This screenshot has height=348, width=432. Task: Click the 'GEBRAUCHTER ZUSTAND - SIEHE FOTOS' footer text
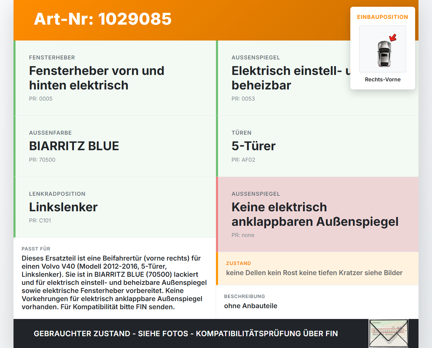click(x=186, y=333)
